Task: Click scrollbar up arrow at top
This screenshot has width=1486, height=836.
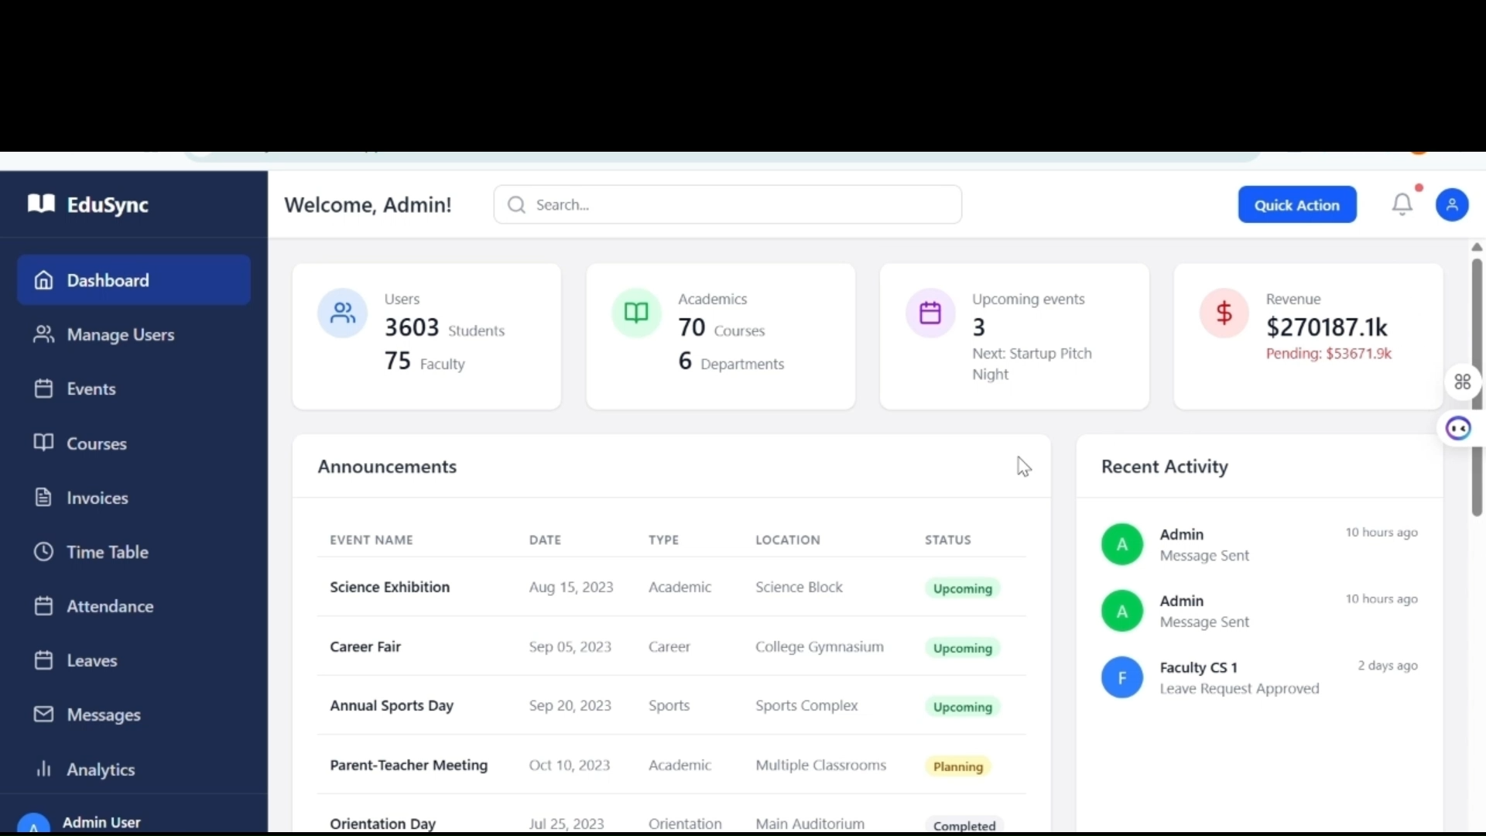Action: (1476, 247)
